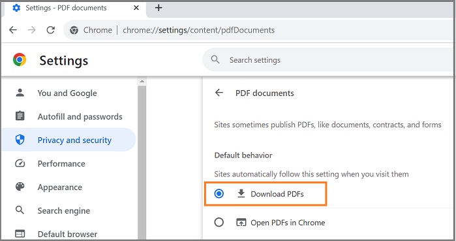Click the Search settings input field
The width and height of the screenshot is (456, 241).
pyautogui.click(x=329, y=60)
